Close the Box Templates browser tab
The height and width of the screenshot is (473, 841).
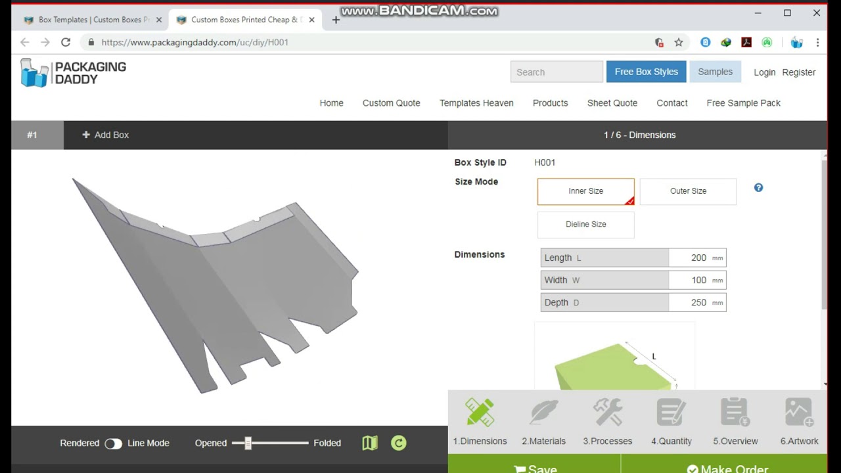tap(158, 20)
